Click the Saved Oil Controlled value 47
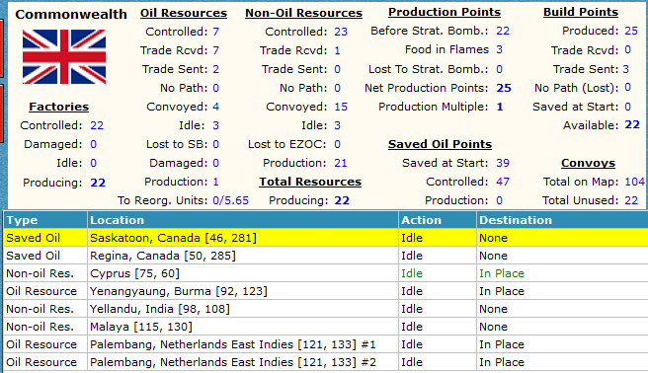 tap(503, 182)
